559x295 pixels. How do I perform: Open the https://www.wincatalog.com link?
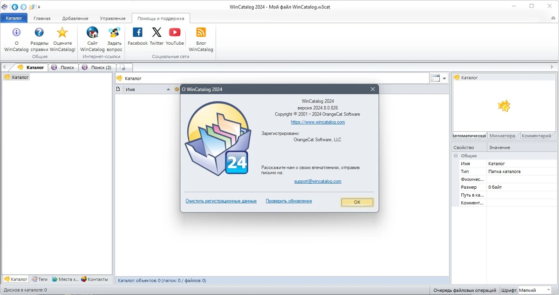point(318,122)
